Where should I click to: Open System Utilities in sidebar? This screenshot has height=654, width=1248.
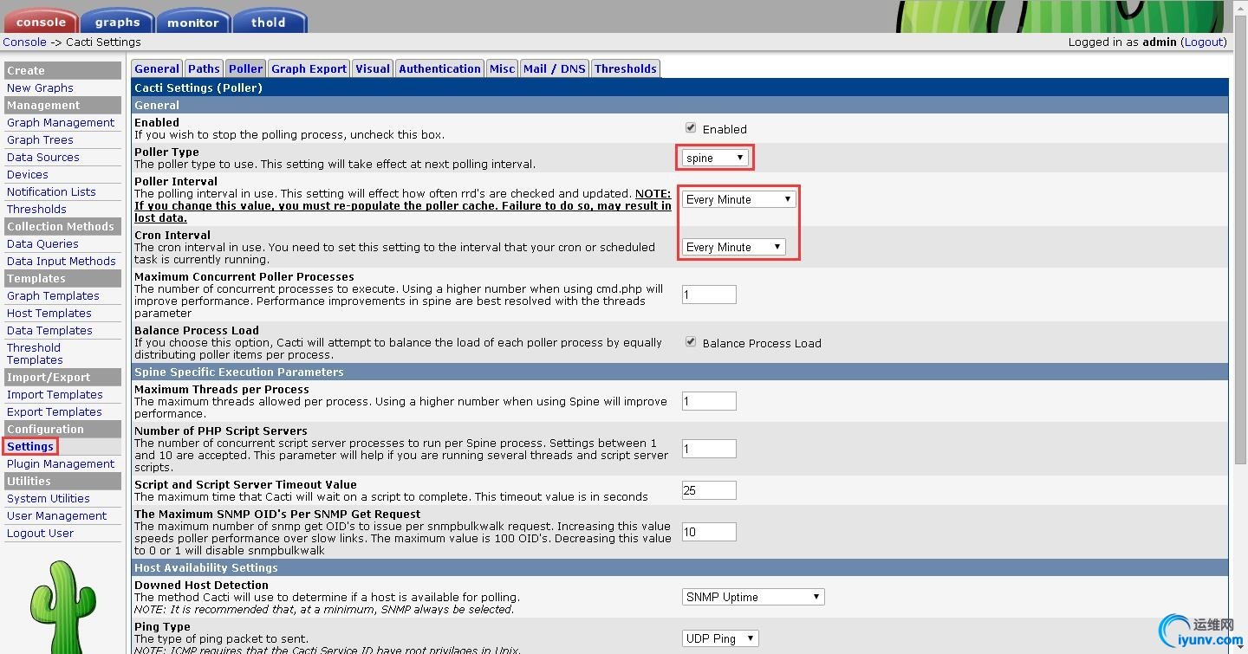[49, 498]
